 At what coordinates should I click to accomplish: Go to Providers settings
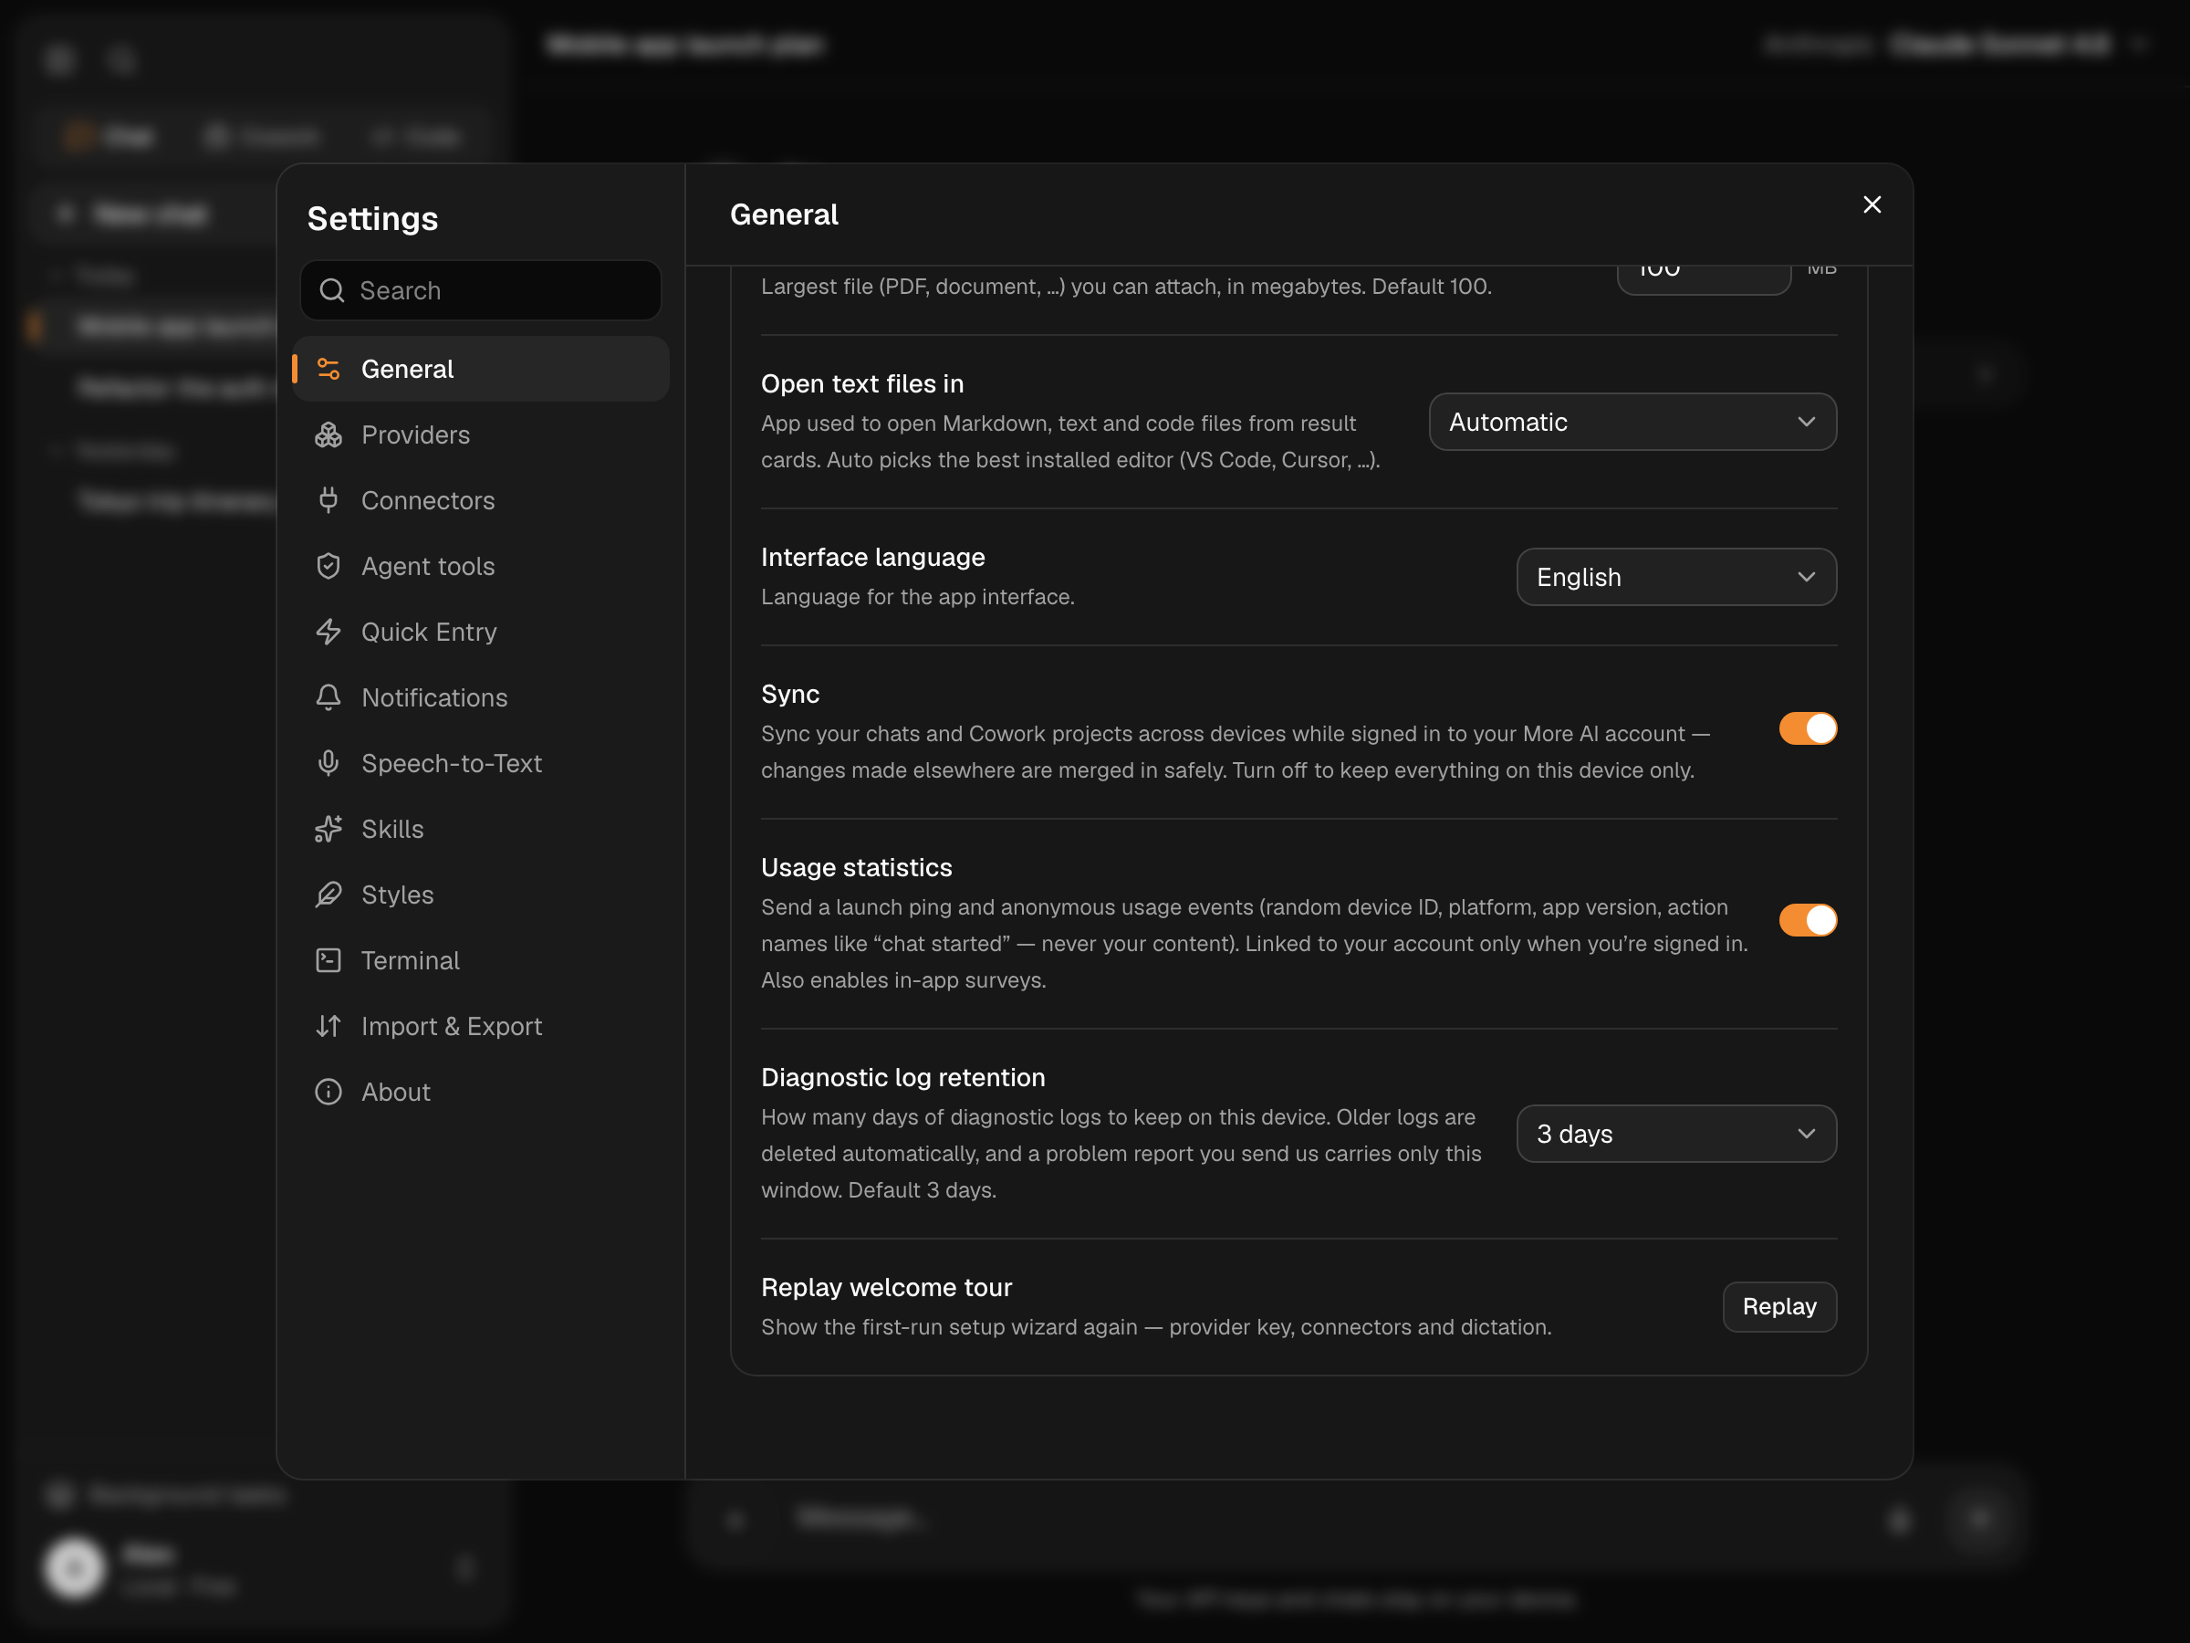point(480,434)
